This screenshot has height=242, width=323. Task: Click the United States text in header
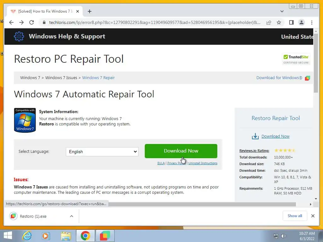click(x=297, y=37)
